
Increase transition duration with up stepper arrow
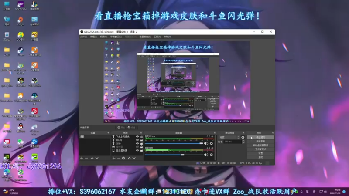pos(243,141)
